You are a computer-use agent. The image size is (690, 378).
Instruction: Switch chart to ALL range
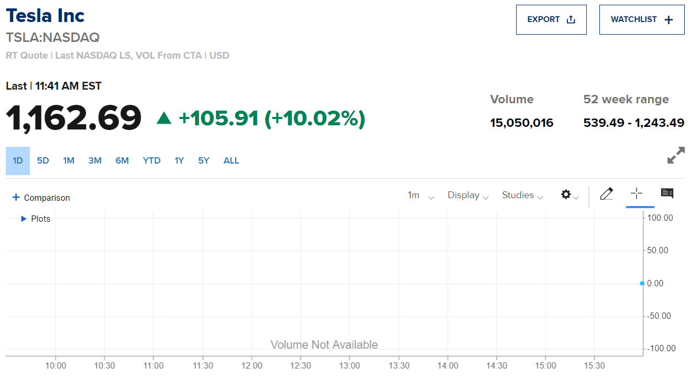[x=231, y=161]
